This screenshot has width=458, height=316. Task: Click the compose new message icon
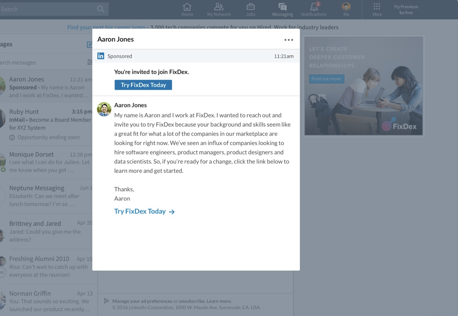(x=89, y=44)
